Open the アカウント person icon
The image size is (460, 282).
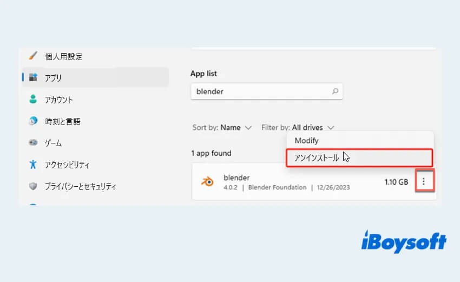[33, 100]
